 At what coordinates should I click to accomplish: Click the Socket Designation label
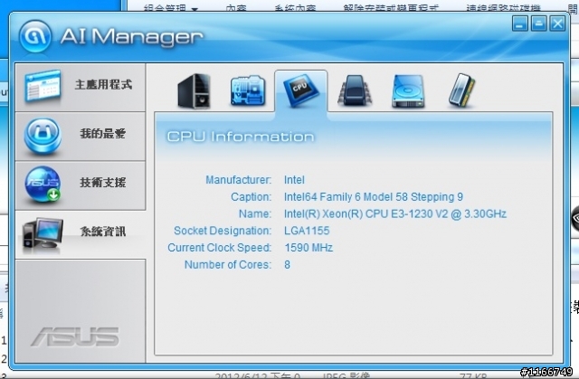(223, 231)
